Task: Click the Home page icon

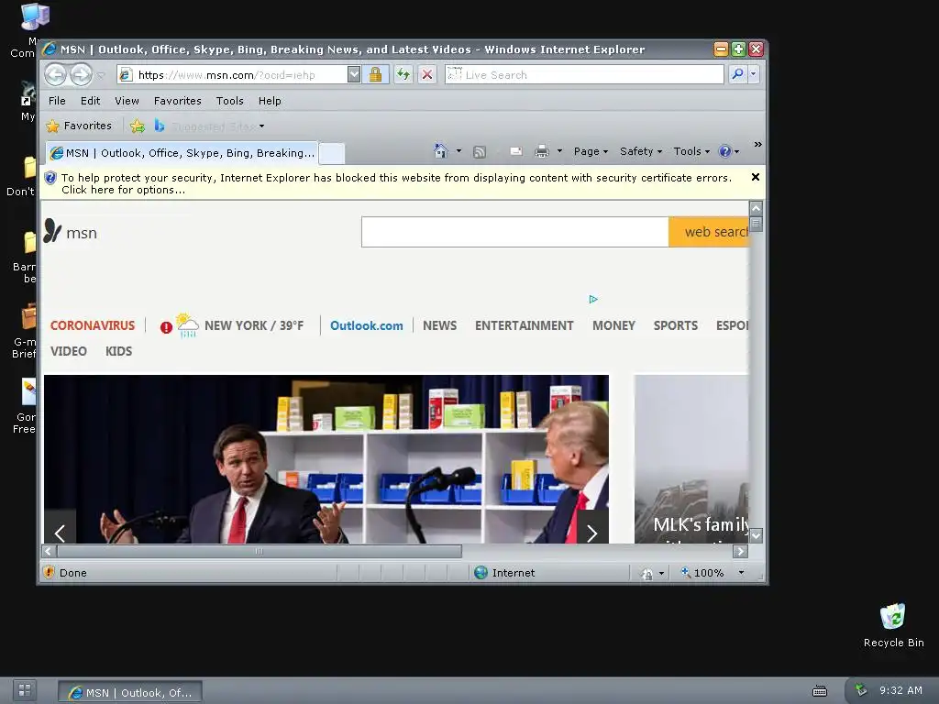Action: 441,151
